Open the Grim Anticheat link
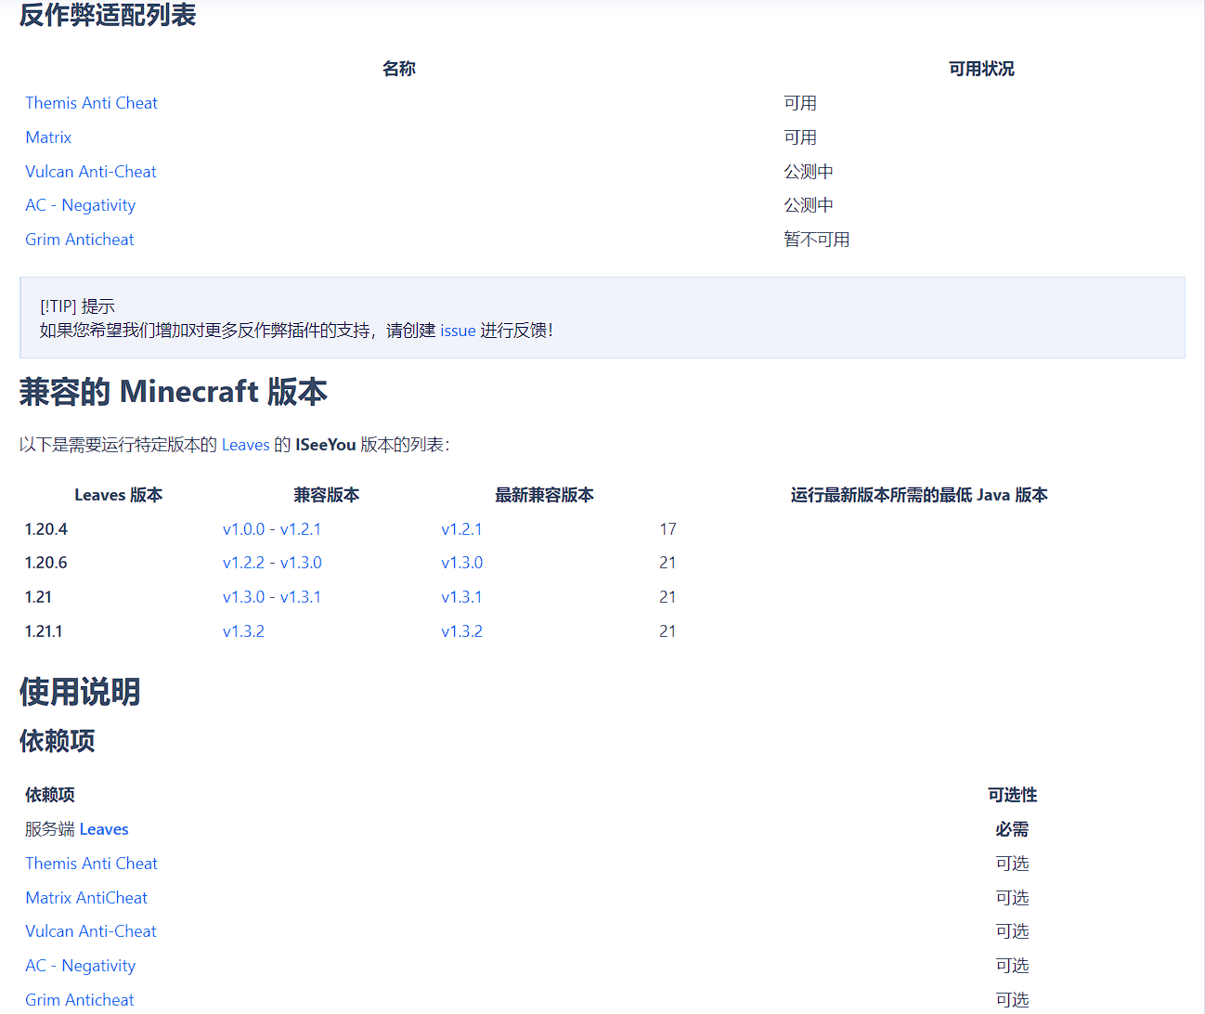This screenshot has width=1205, height=1014. click(79, 239)
